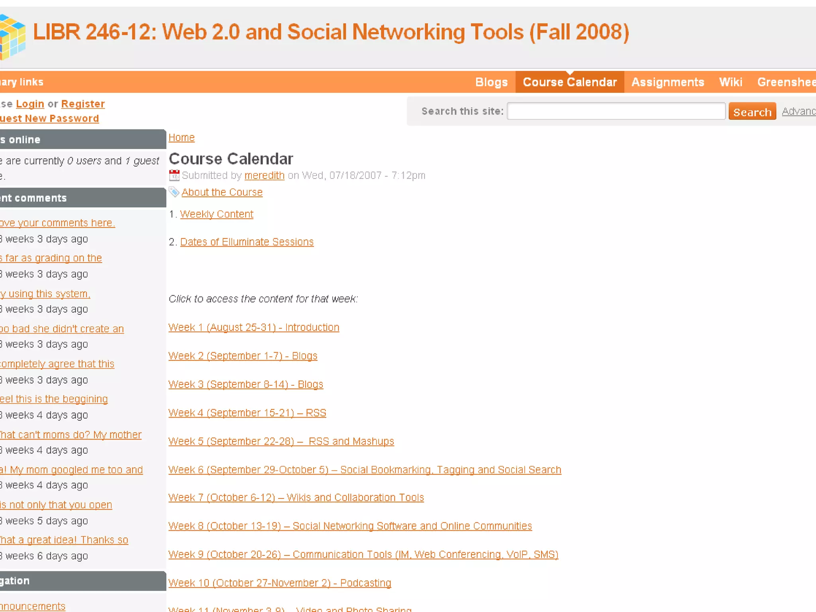Click the tag icon beside About the Course
This screenshot has width=816, height=612.
tap(174, 192)
